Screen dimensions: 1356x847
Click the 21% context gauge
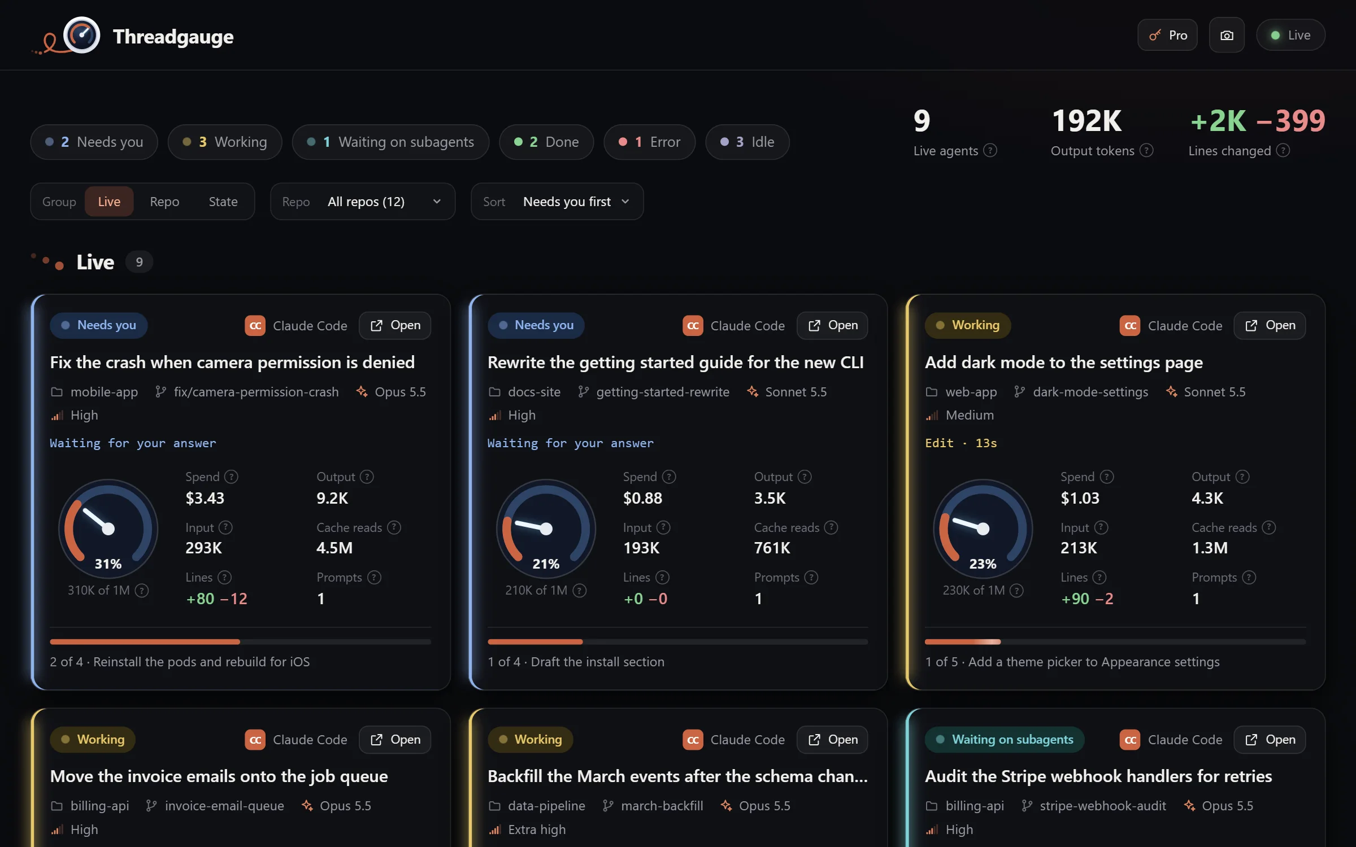click(x=546, y=529)
